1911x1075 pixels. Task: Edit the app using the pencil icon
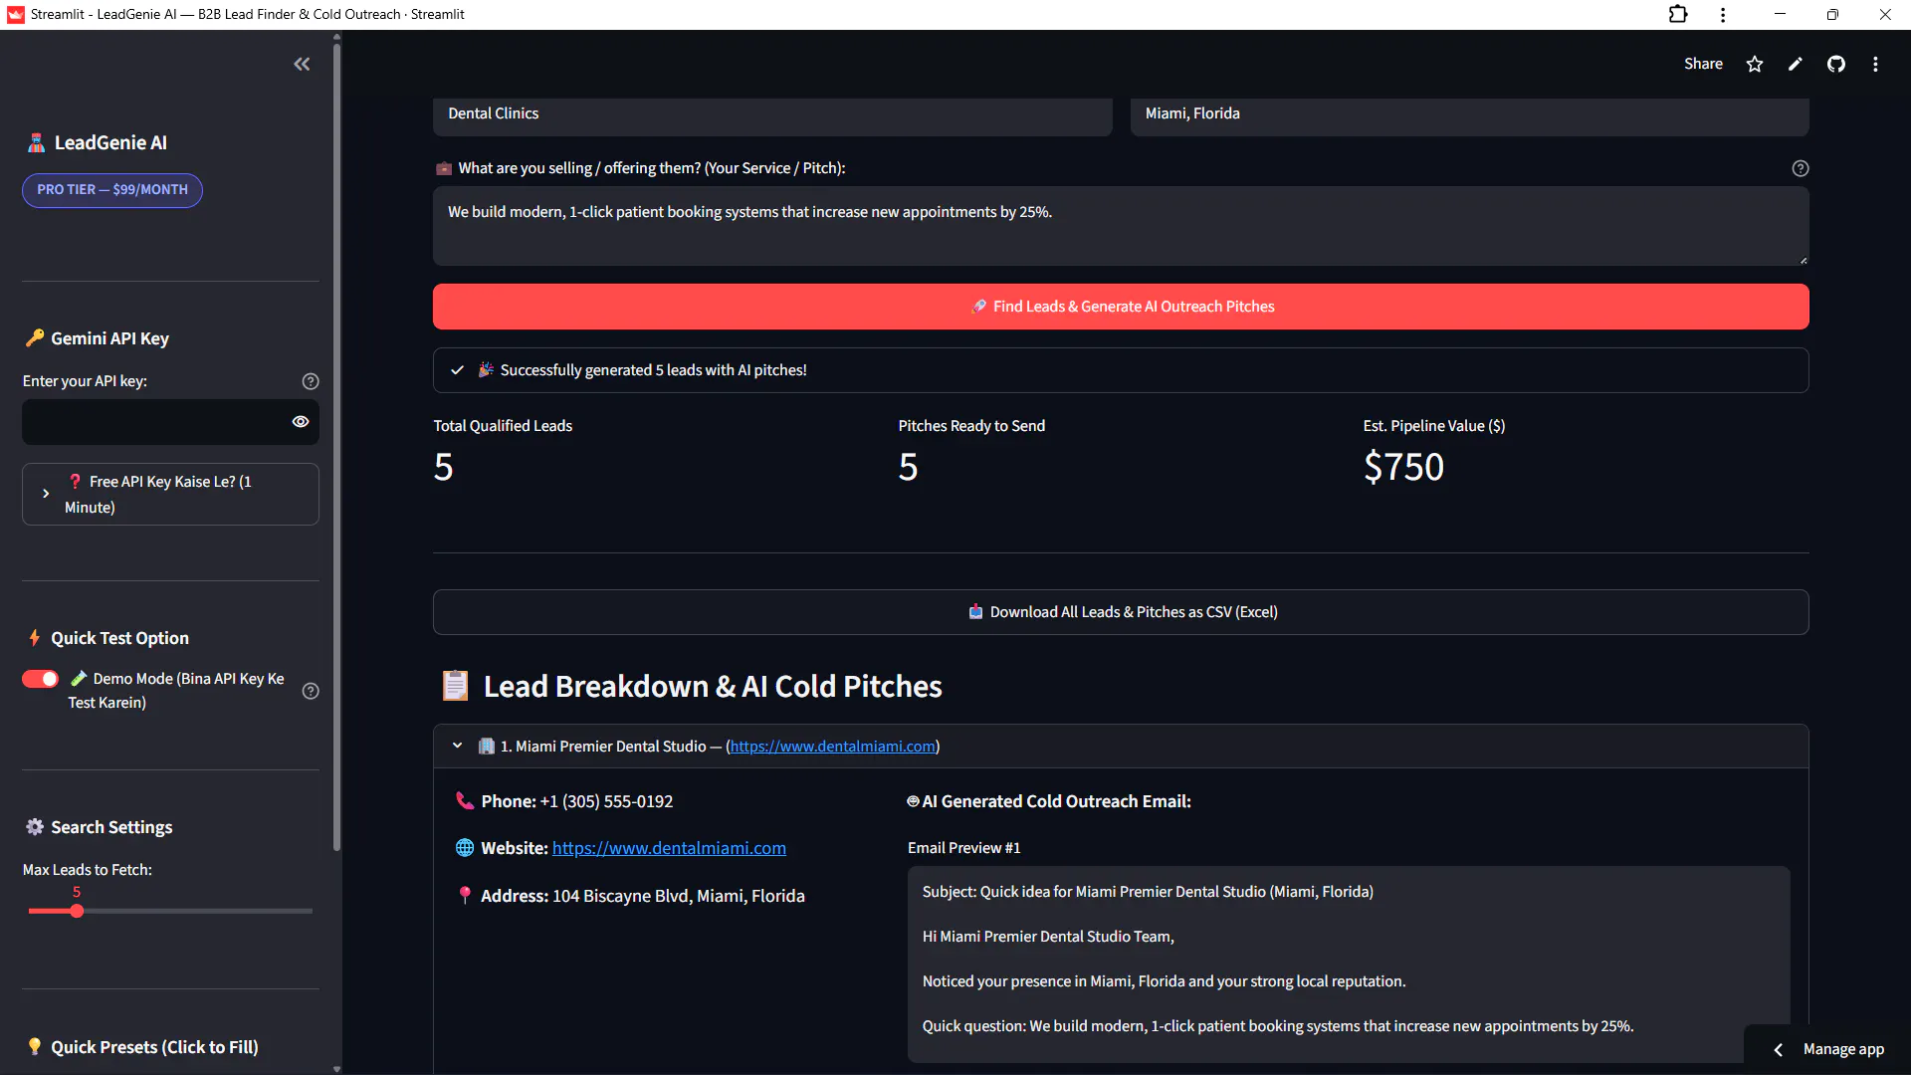1796,64
